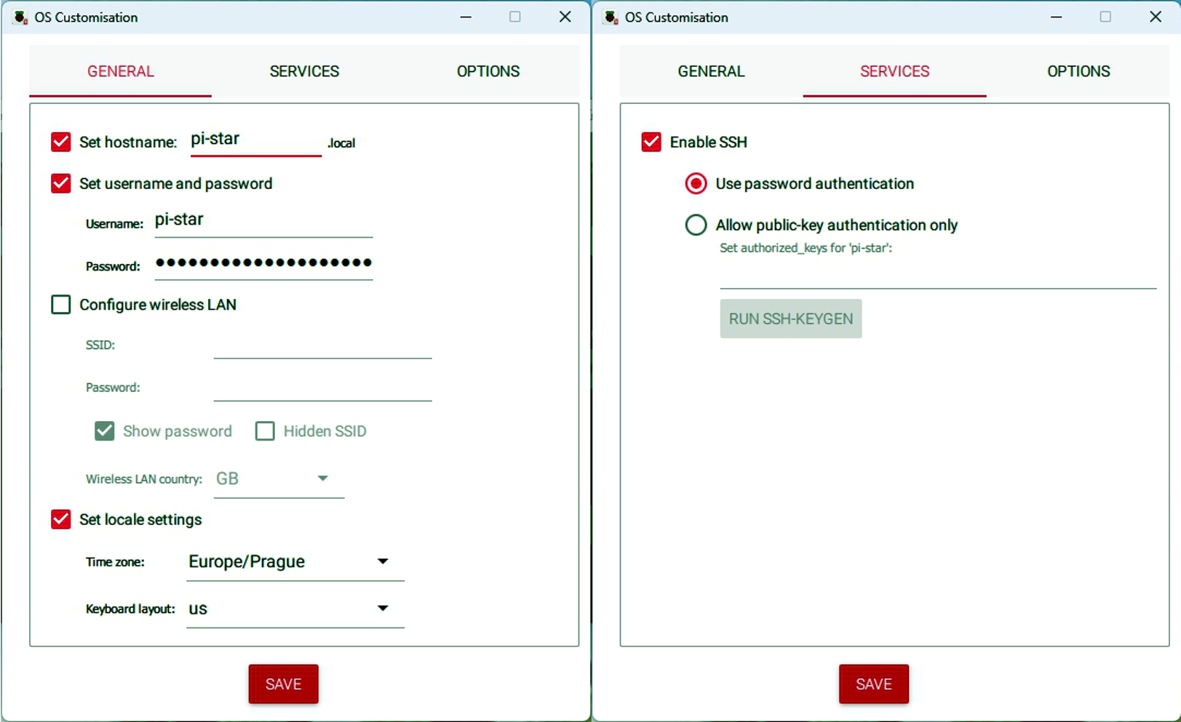Screen dimensions: 1181x722
Task: Open SERVICES tab in left window
Action: click(x=304, y=71)
